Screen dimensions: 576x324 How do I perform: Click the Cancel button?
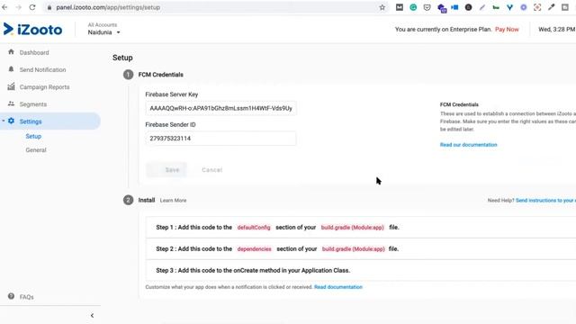pyautogui.click(x=212, y=170)
